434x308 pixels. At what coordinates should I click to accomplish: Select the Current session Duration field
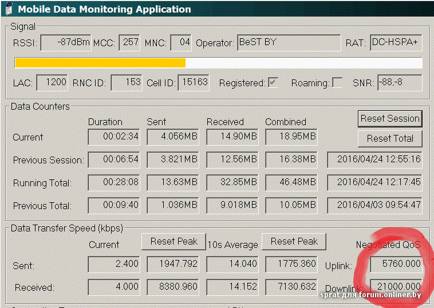[113, 137]
